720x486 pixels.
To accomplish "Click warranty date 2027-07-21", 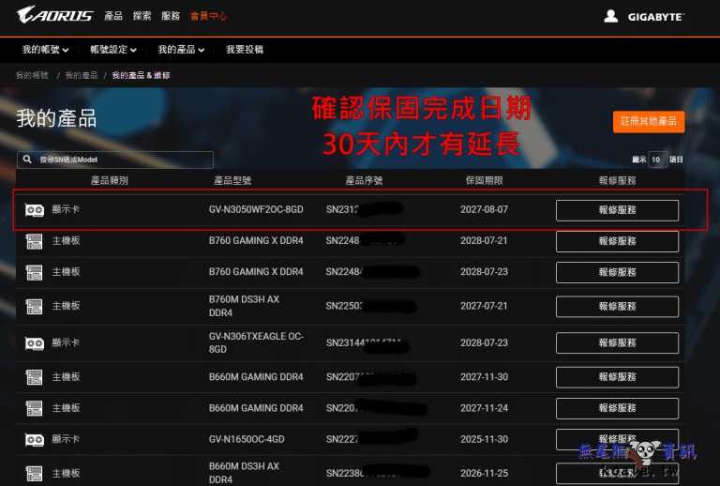I will coord(484,307).
